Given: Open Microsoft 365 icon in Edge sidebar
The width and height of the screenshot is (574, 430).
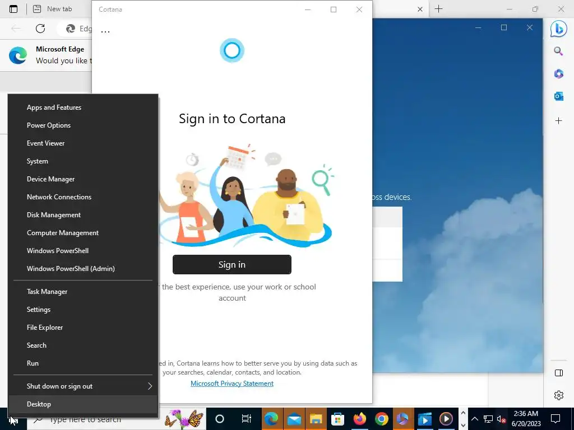Looking at the screenshot, I should [x=559, y=74].
